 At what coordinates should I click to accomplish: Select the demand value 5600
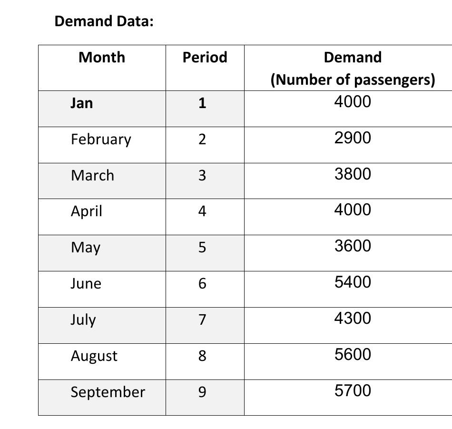click(x=353, y=354)
